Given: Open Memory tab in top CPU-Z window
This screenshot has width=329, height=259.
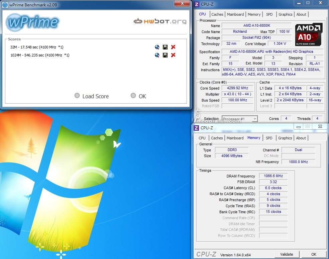Looking at the screenshot, I should 254,14.
